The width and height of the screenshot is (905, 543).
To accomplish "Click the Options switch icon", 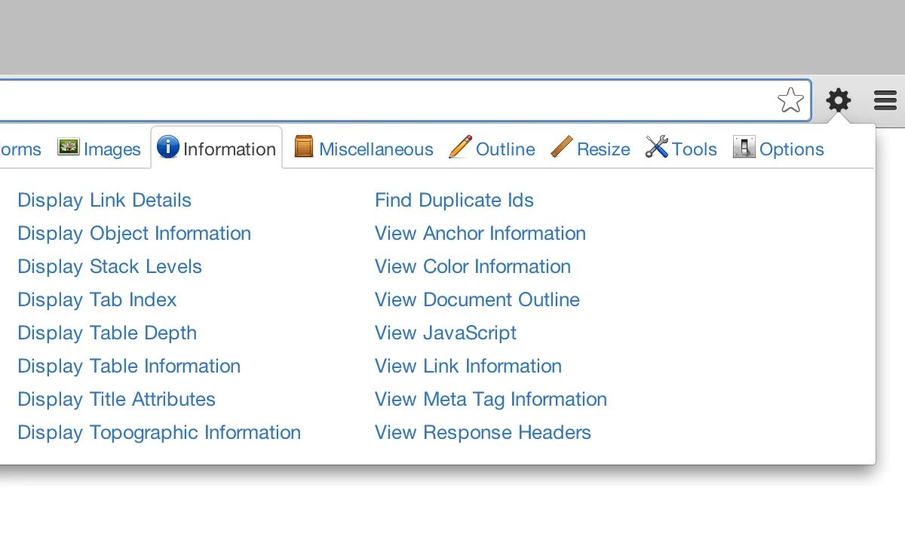I will pyautogui.click(x=744, y=147).
